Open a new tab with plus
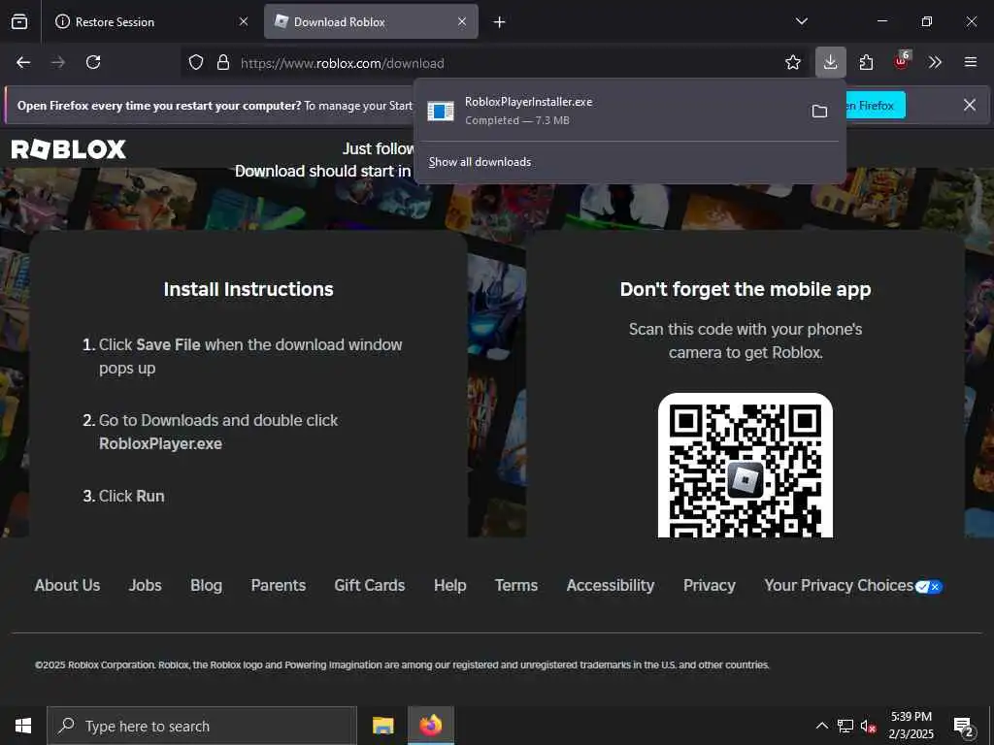This screenshot has width=994, height=745. 500,22
